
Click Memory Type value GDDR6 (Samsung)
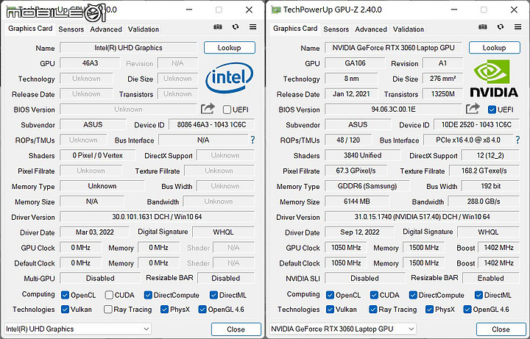tap(367, 186)
